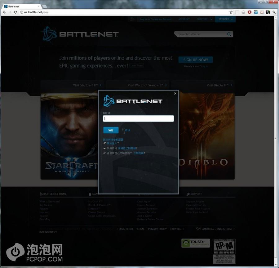This screenshot has width=279, height=268.
Task: Select the Battle.net browser tab
Action: tap(20, 6)
